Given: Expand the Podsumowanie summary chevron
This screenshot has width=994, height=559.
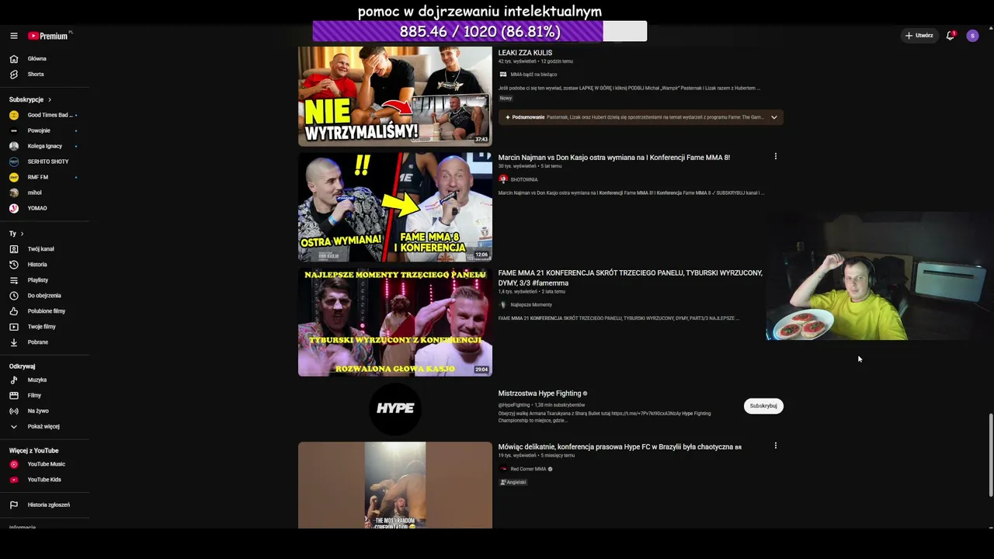Looking at the screenshot, I should [x=774, y=117].
